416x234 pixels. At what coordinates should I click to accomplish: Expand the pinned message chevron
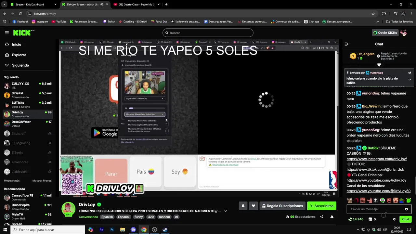tap(409, 80)
